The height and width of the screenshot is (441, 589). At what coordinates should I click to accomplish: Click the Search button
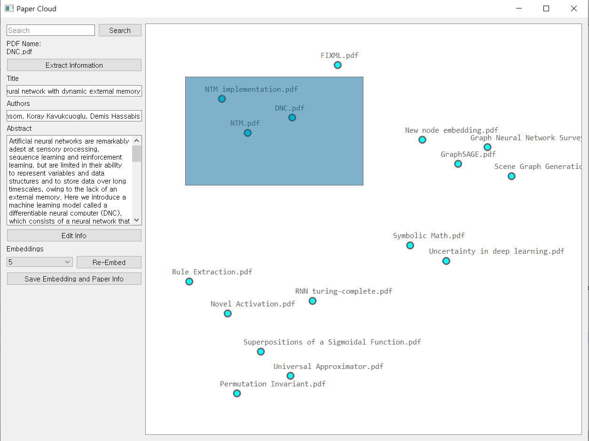120,30
